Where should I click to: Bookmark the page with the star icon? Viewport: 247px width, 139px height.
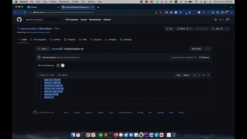[x=161, y=12]
